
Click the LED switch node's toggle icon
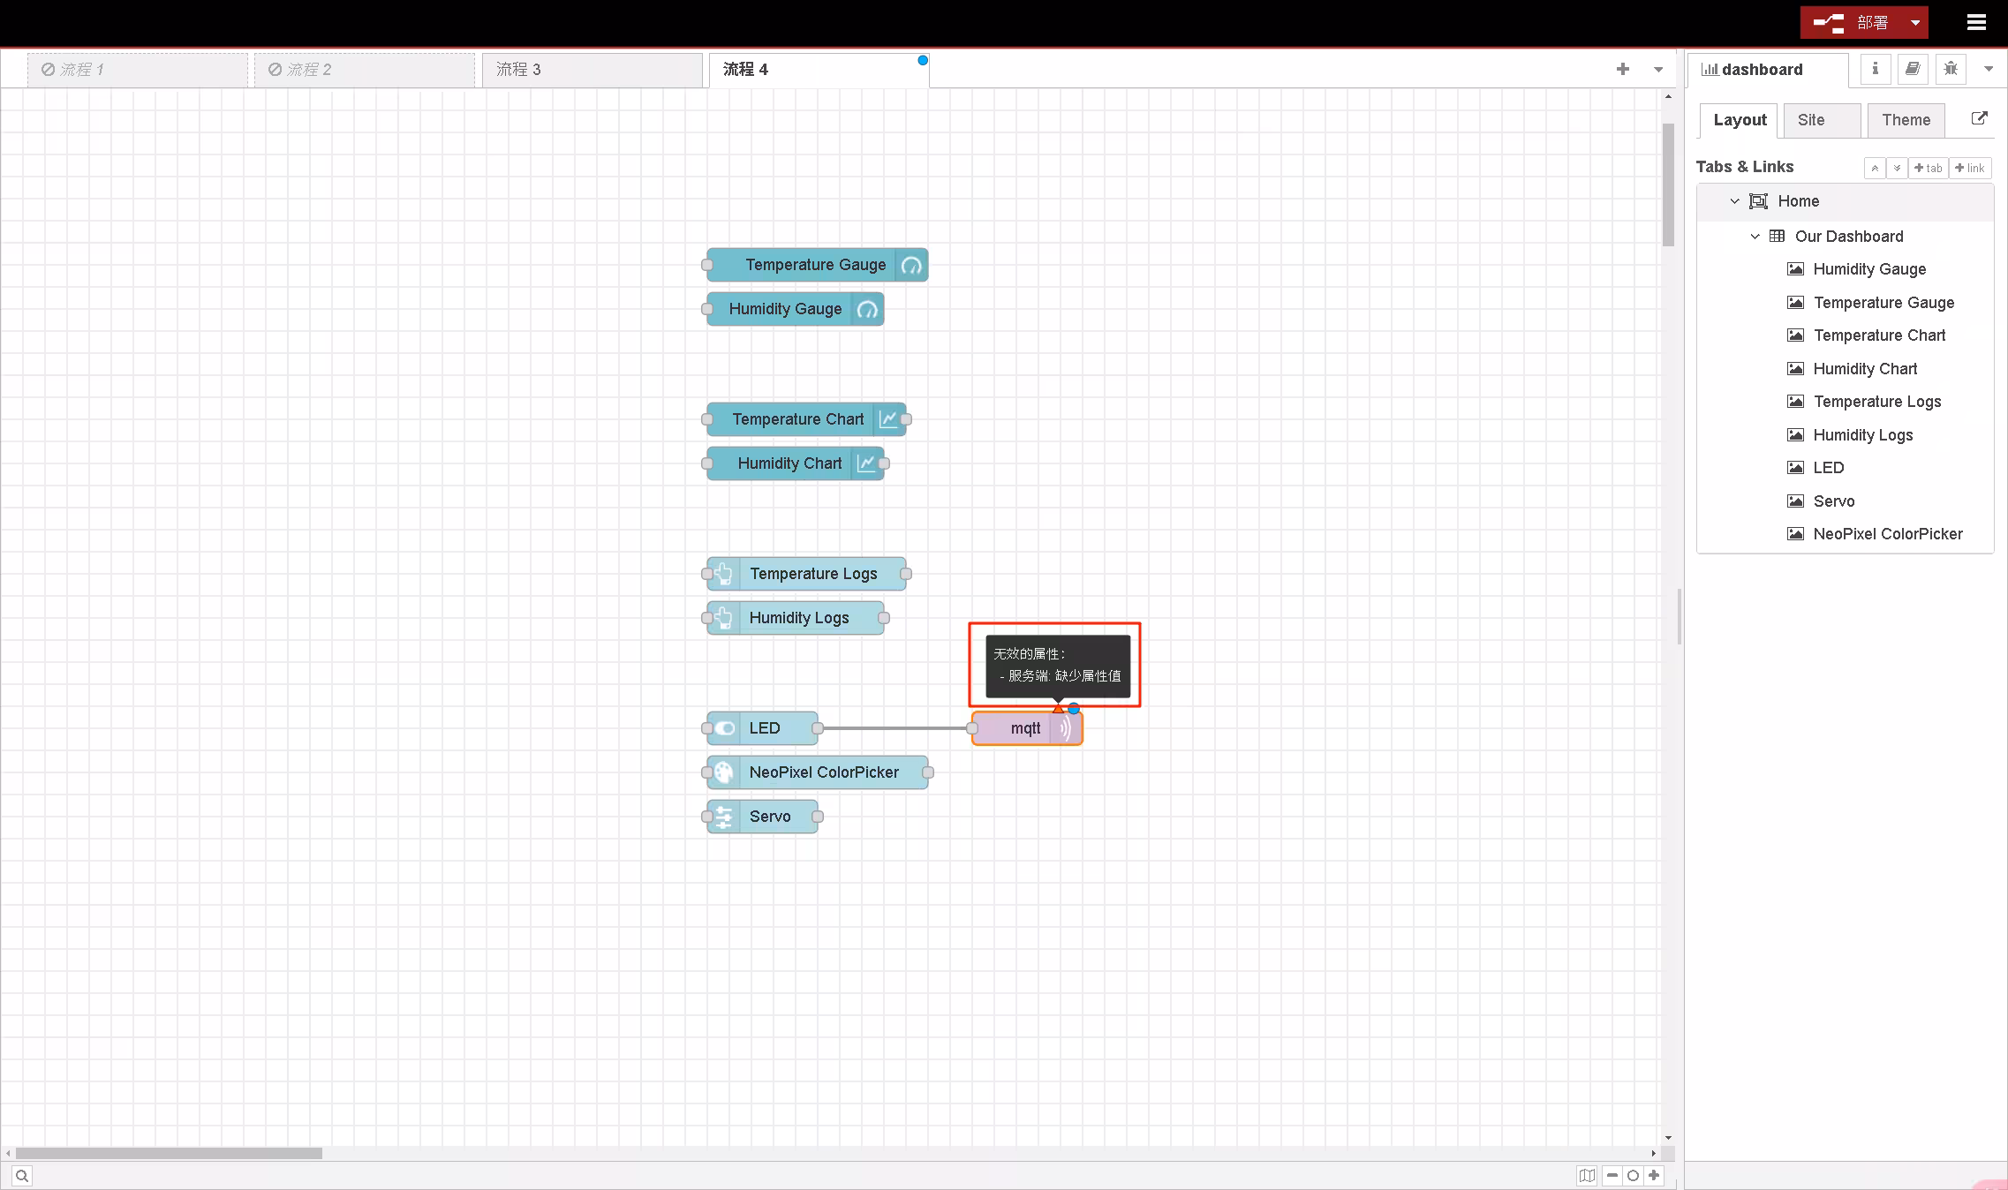coord(724,728)
